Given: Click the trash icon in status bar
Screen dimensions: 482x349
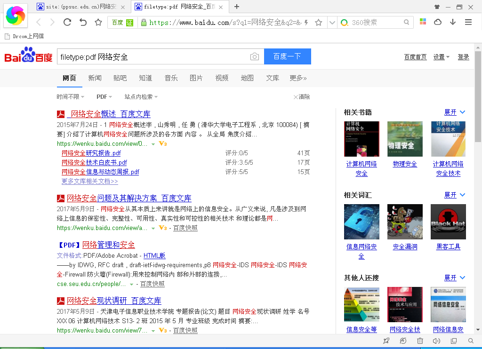Looking at the screenshot, I should [420, 341].
